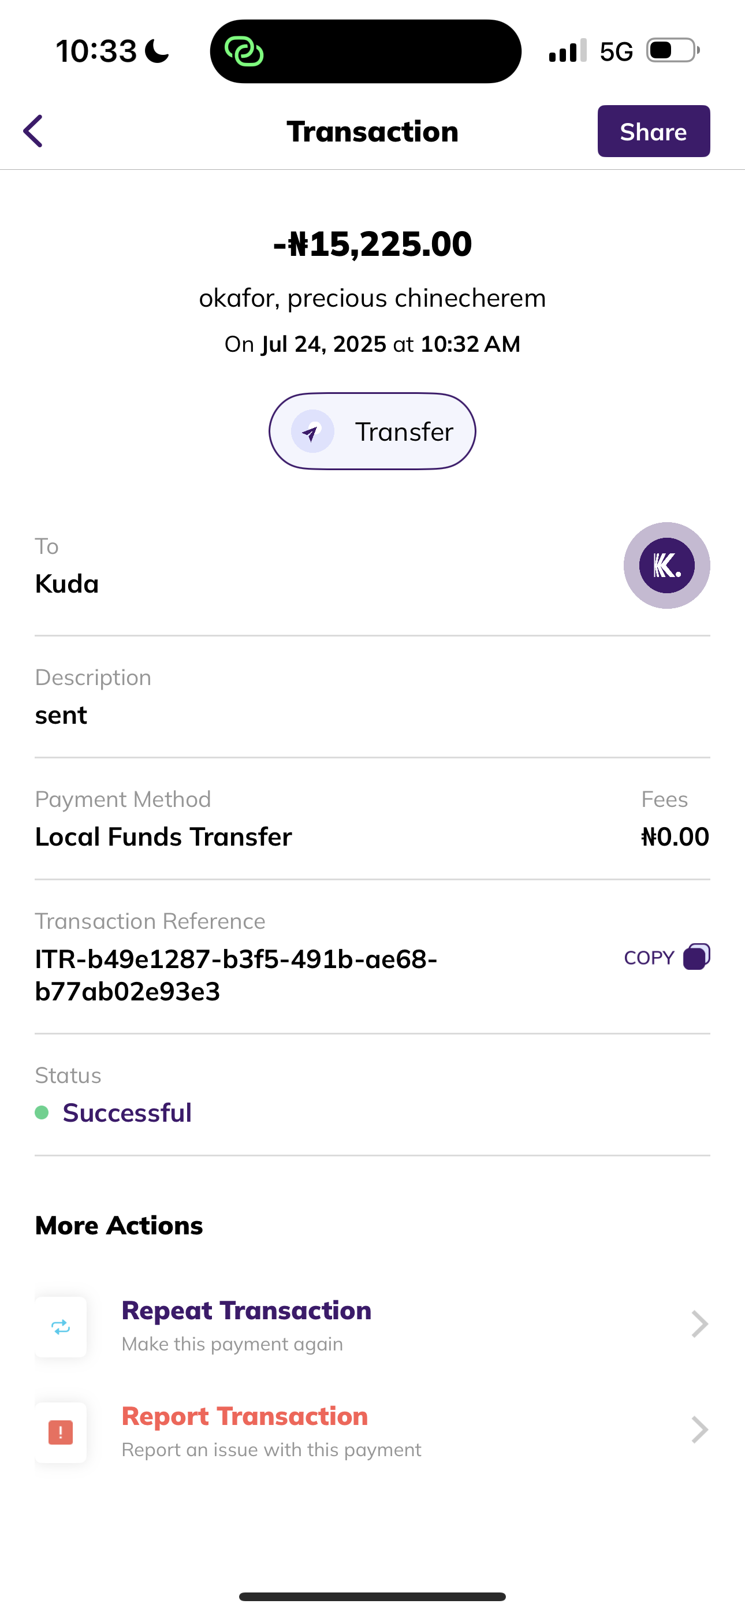
Task: Tap the transaction reference ID text
Action: (236, 975)
